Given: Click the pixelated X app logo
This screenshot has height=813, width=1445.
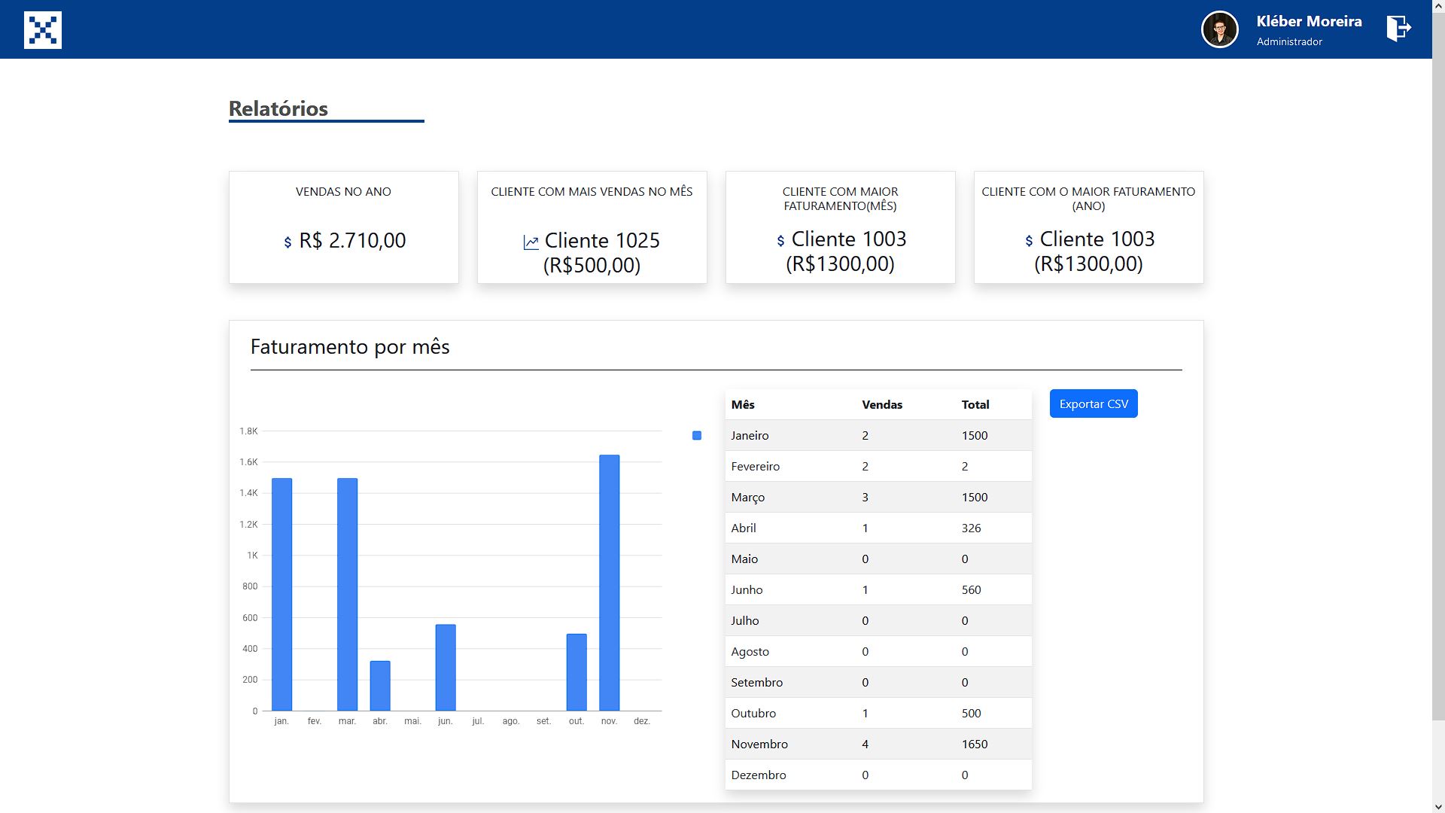Looking at the screenshot, I should tap(43, 30).
